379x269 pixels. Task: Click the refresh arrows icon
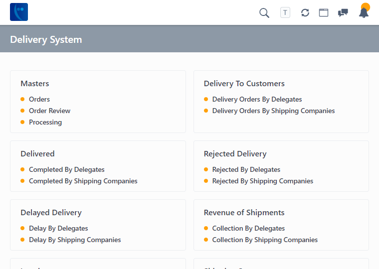click(305, 13)
